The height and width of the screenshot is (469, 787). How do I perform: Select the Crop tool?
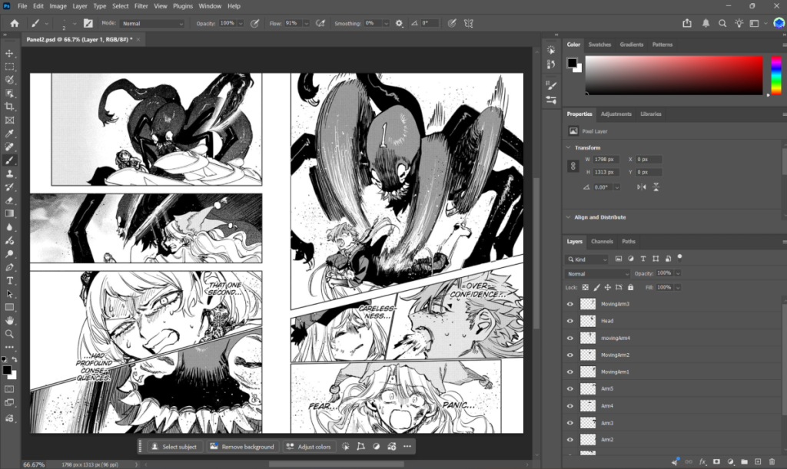(x=9, y=107)
